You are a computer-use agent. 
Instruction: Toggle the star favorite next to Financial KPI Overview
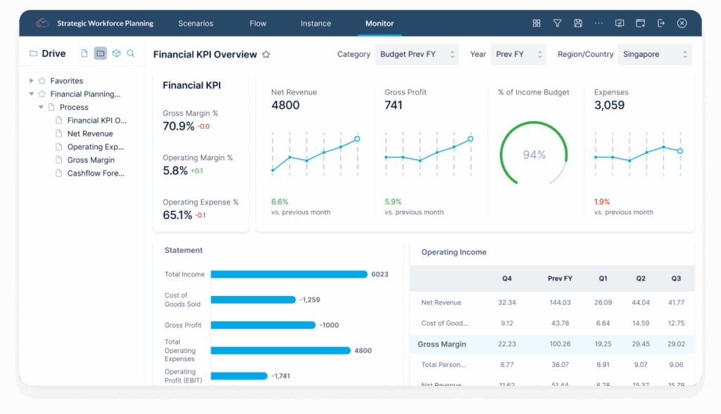[x=266, y=54]
